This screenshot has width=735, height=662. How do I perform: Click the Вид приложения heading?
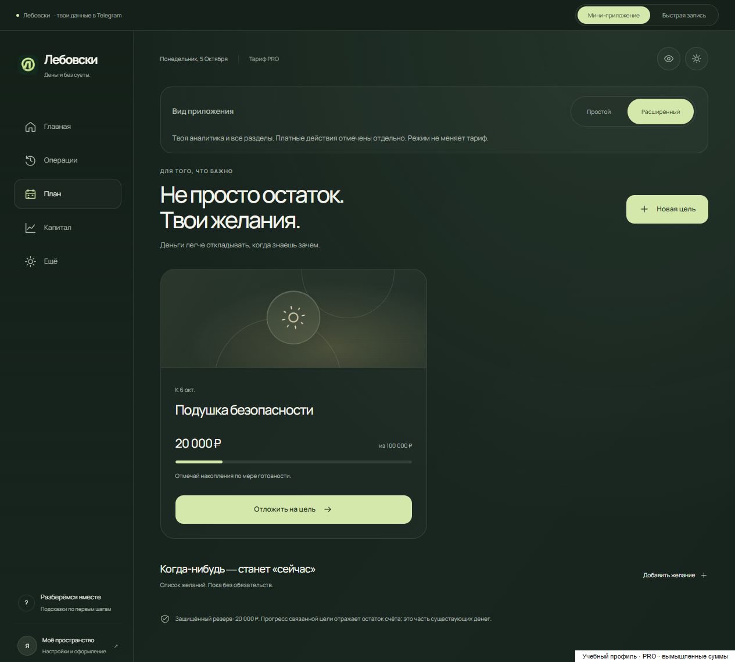pos(203,111)
